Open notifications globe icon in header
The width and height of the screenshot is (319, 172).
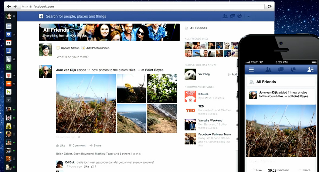pos(240,16)
